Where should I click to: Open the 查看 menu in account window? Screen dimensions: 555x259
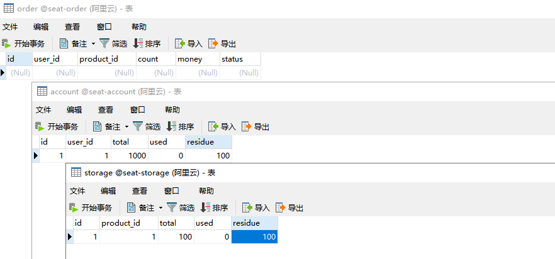(106, 109)
